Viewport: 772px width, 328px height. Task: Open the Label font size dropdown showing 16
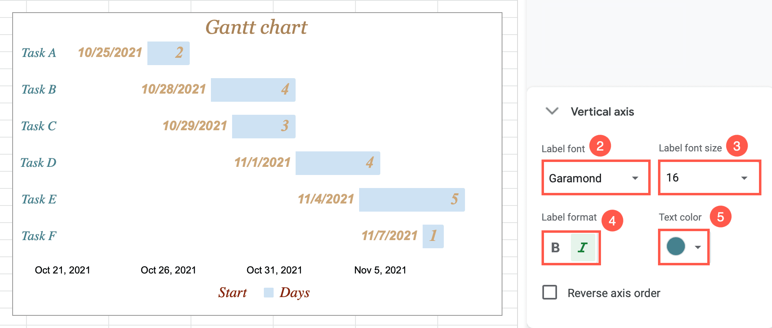coord(708,177)
